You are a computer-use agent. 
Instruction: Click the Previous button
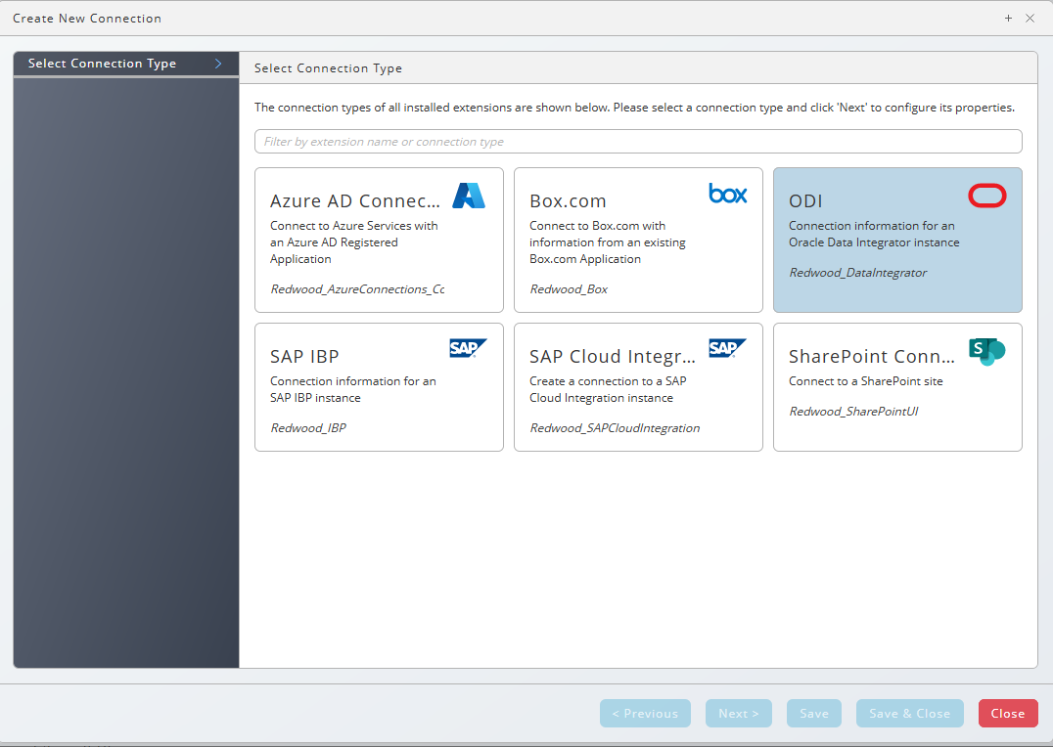coord(645,714)
